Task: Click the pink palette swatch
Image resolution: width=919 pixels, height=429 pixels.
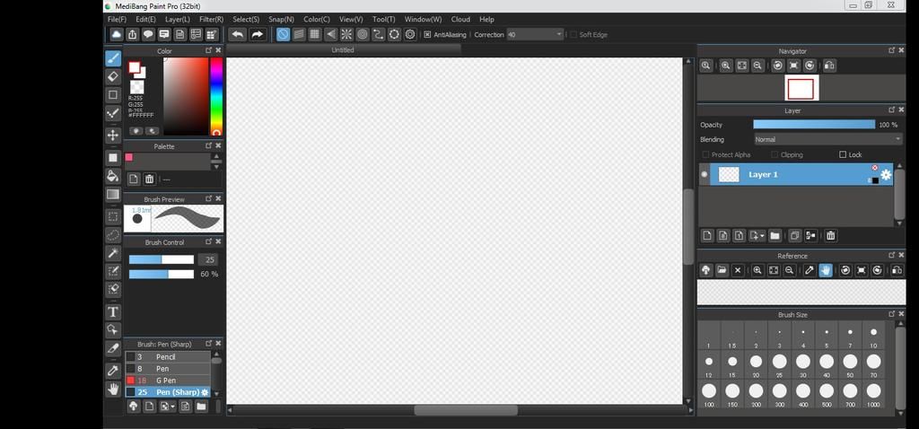Action: (x=129, y=157)
